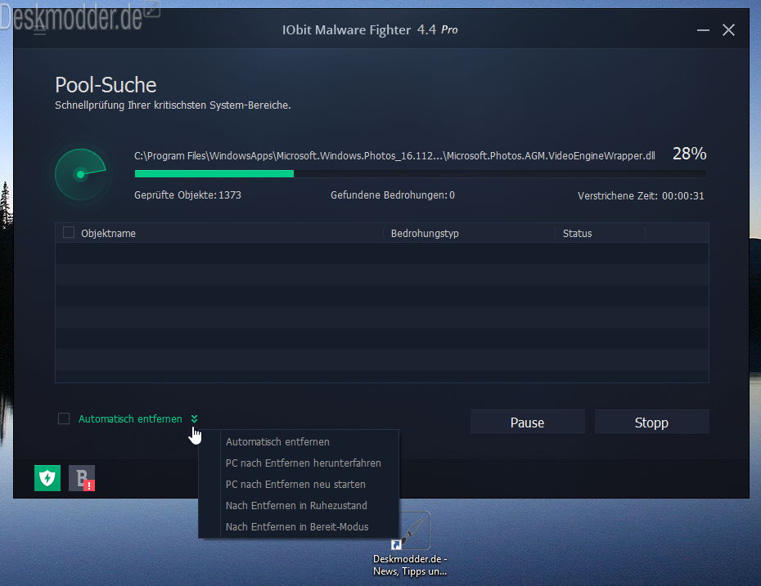Minimize the IObit Malware Fighter window
This screenshot has height=586, width=761.
coord(703,30)
